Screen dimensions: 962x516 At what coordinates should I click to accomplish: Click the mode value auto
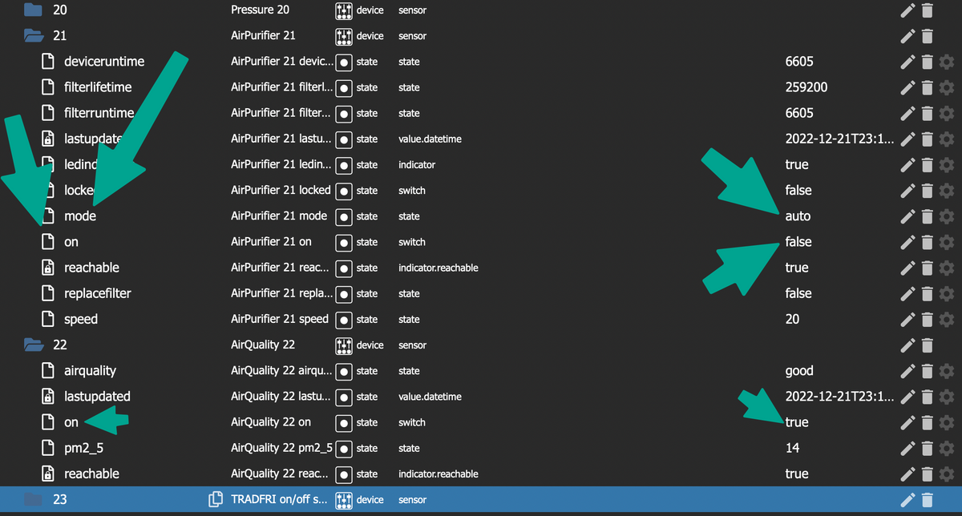pos(798,216)
